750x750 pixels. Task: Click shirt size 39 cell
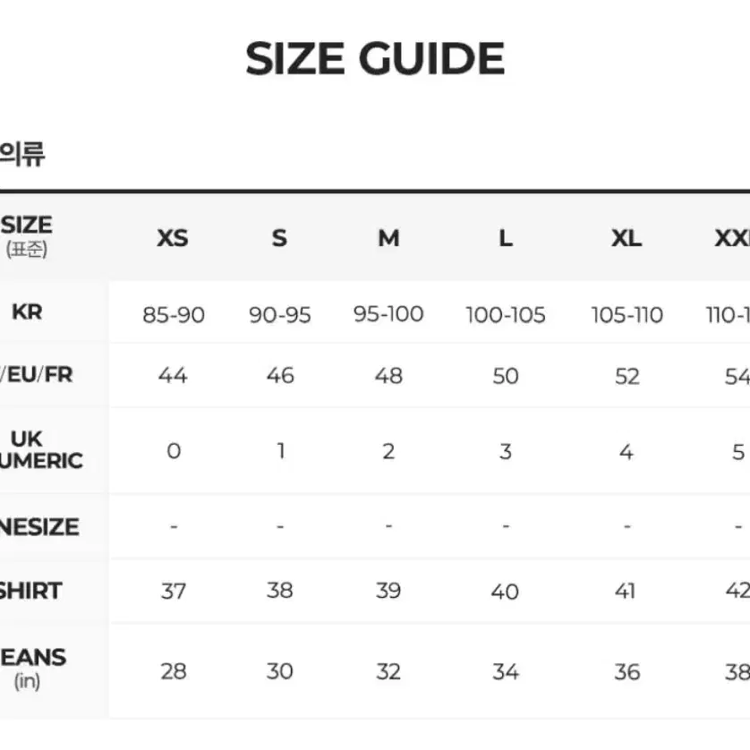pyautogui.click(x=388, y=591)
